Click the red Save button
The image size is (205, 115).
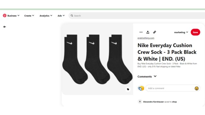point(195,32)
